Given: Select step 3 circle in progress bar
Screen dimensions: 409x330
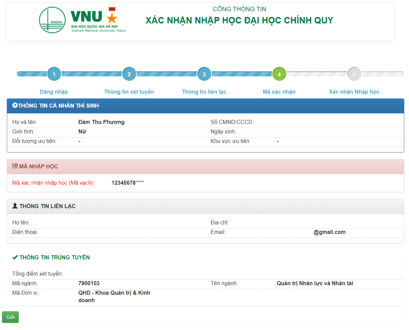Looking at the screenshot, I should [x=204, y=74].
